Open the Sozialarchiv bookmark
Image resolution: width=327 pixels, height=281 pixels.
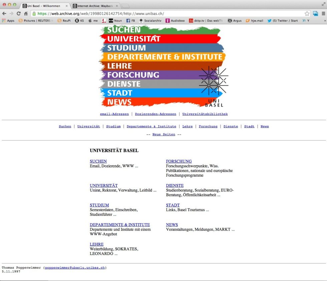click(150, 20)
